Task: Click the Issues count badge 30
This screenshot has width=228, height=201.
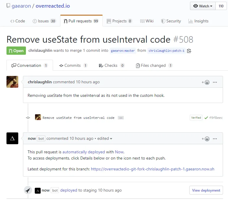Action: [x=53, y=21]
